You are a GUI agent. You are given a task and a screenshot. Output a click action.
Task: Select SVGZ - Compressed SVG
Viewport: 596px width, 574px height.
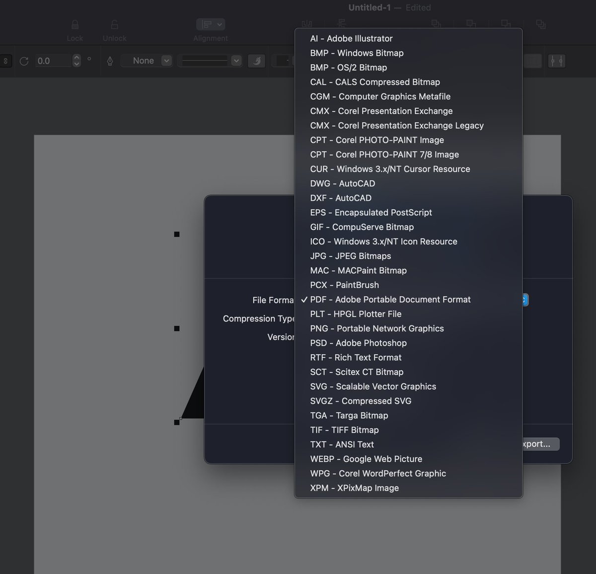tap(408, 401)
